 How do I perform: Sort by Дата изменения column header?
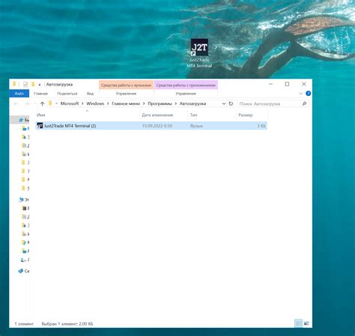click(157, 115)
